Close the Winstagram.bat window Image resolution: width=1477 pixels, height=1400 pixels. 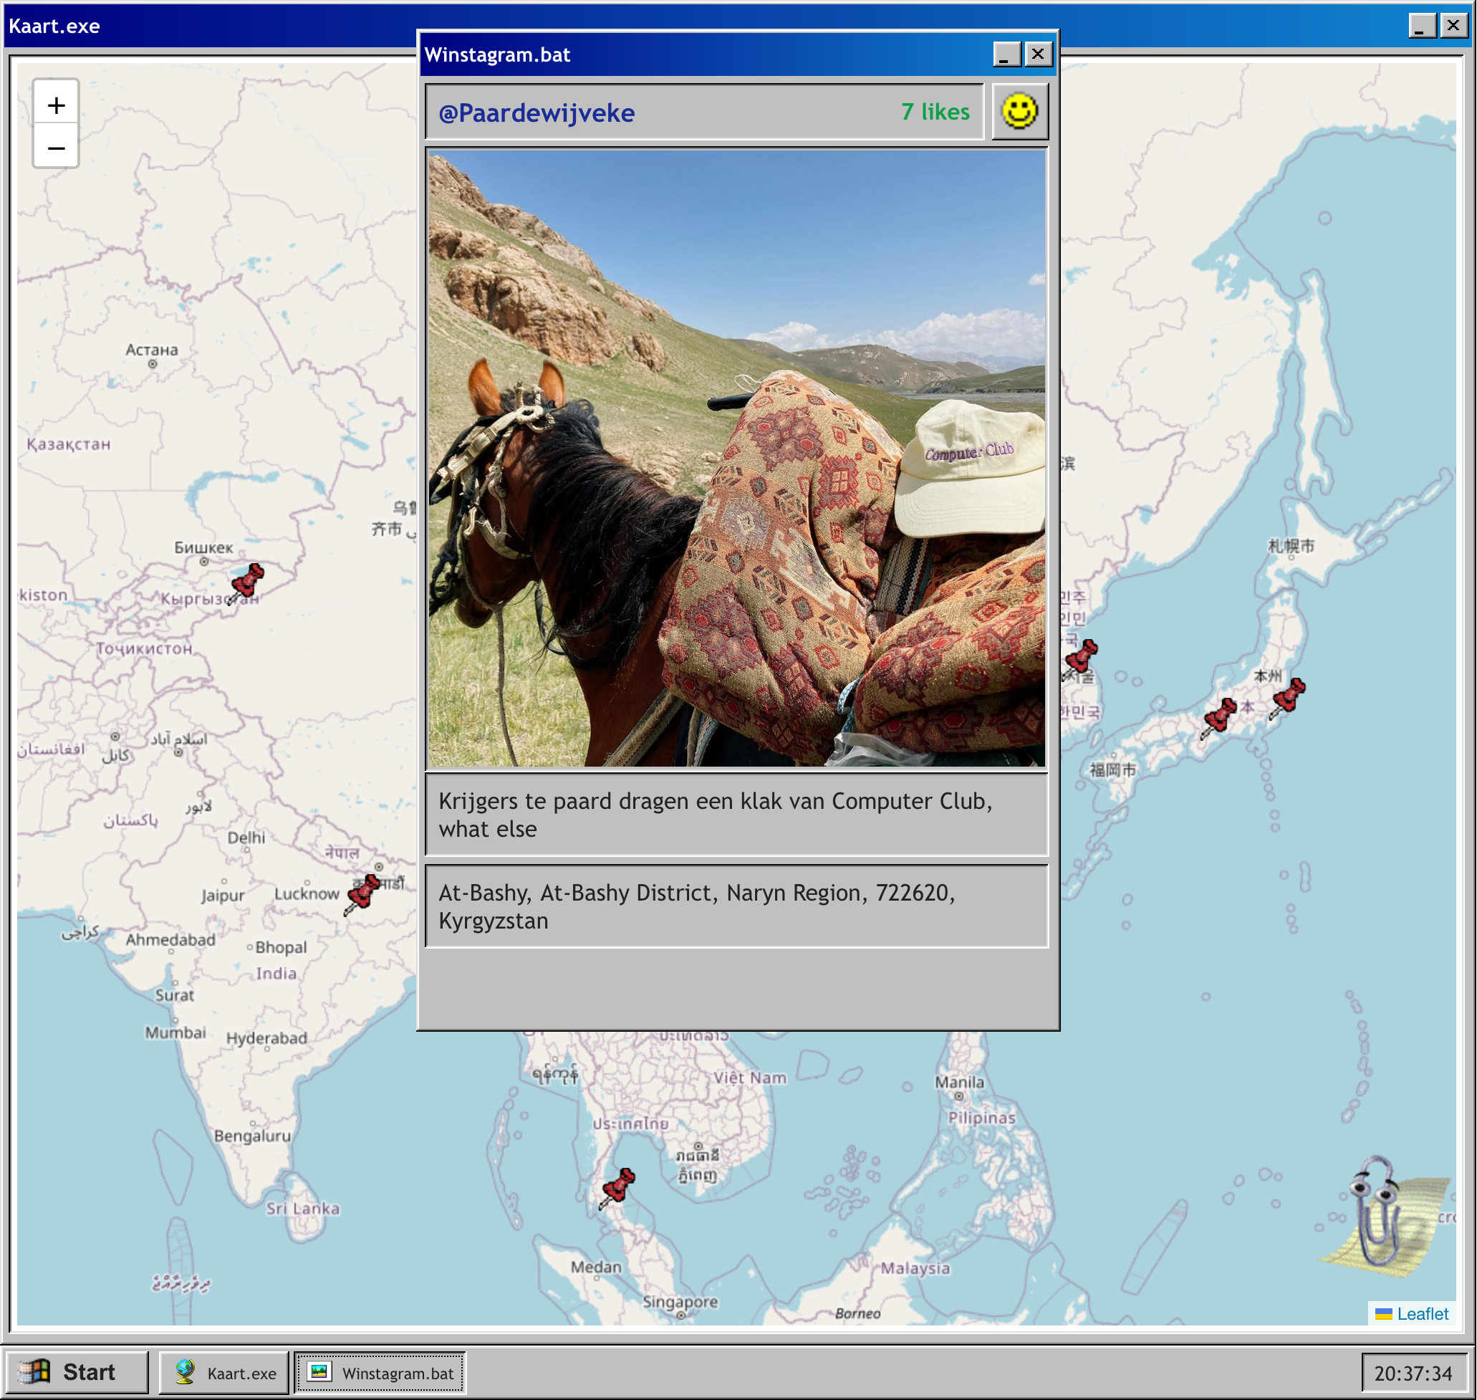tap(1038, 54)
